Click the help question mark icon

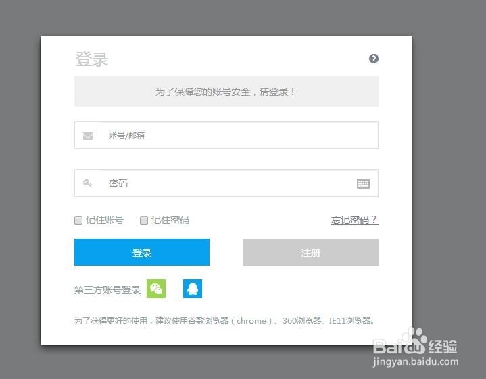click(x=374, y=59)
